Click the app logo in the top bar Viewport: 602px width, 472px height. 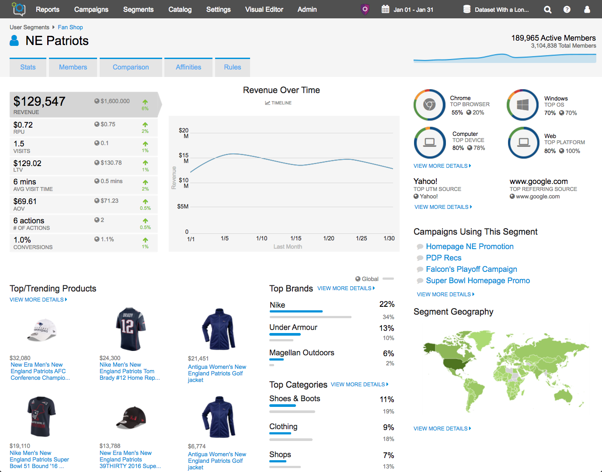click(19, 9)
